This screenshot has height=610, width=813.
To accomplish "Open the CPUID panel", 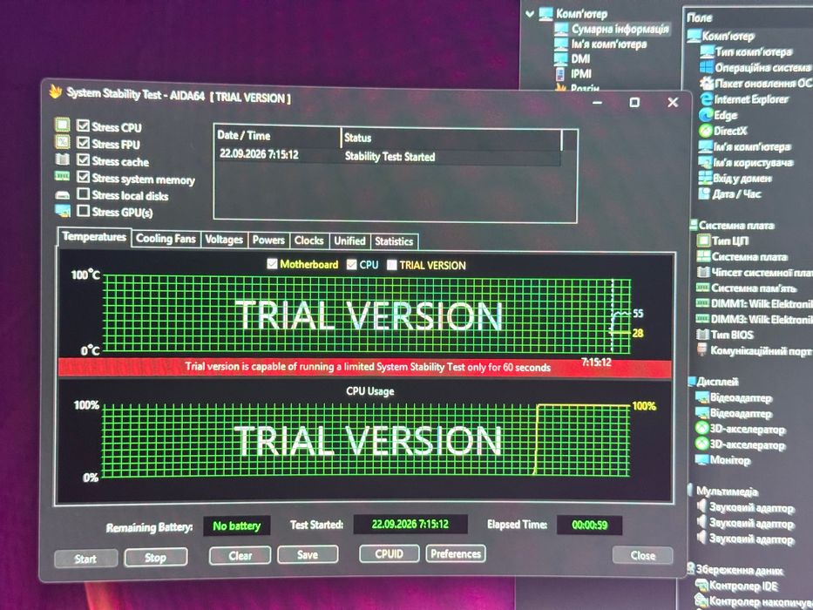I will click(389, 554).
